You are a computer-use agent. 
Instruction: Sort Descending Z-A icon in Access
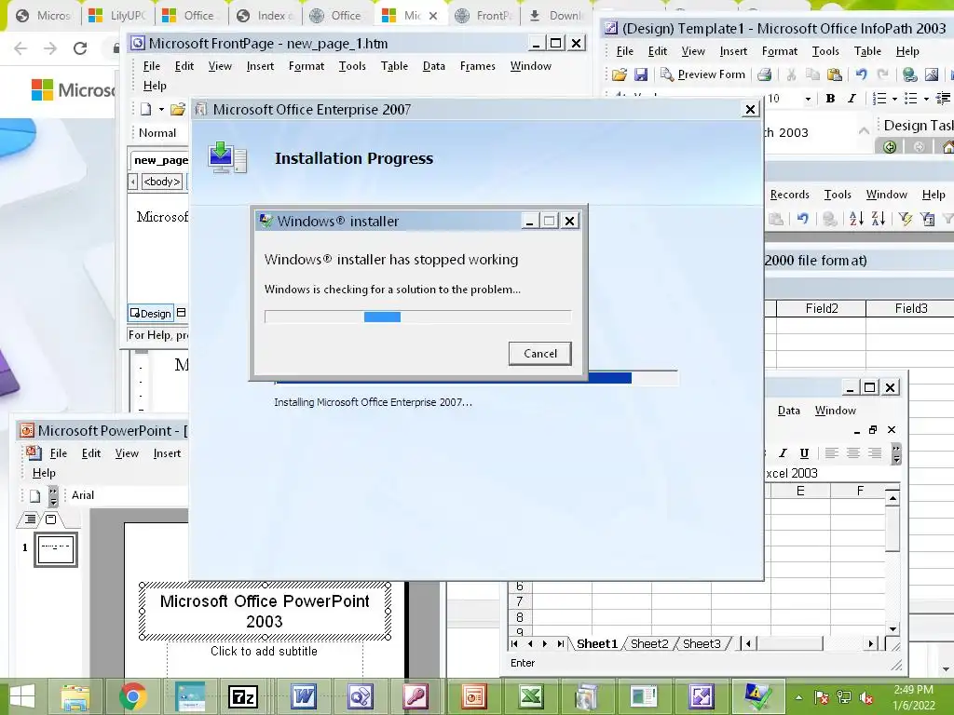tap(878, 218)
